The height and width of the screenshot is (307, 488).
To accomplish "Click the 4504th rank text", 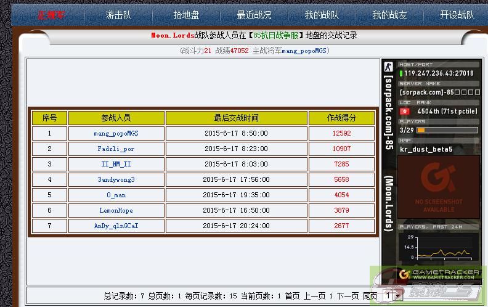I will (447, 111).
